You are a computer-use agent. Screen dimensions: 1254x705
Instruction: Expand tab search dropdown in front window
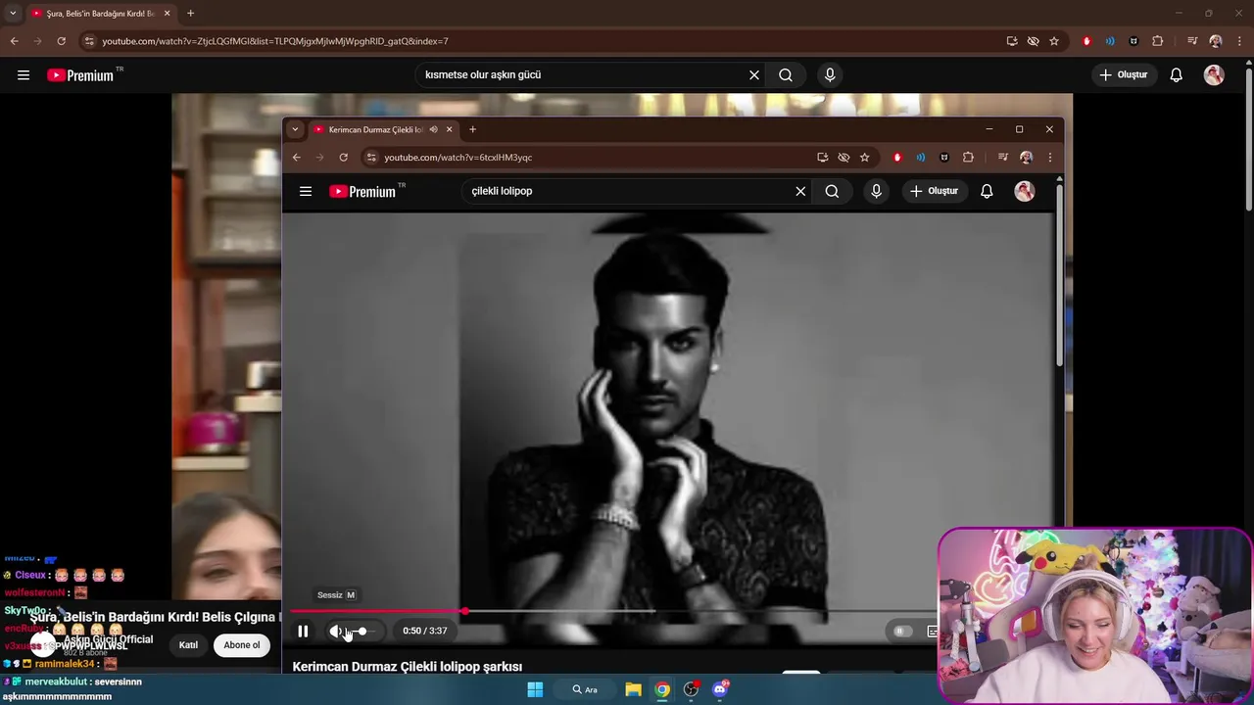pyautogui.click(x=295, y=129)
